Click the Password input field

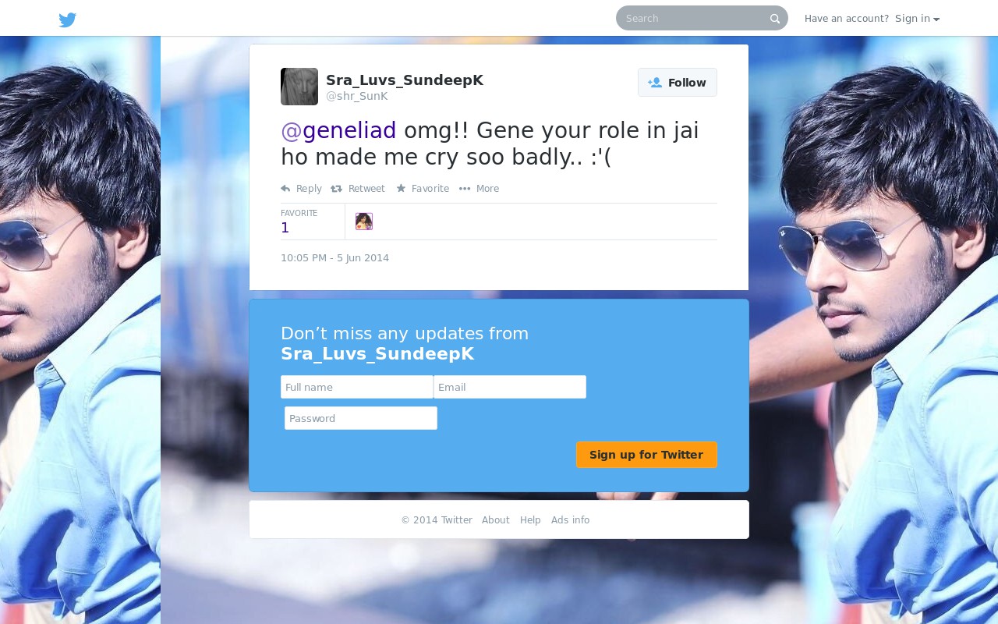[361, 418]
